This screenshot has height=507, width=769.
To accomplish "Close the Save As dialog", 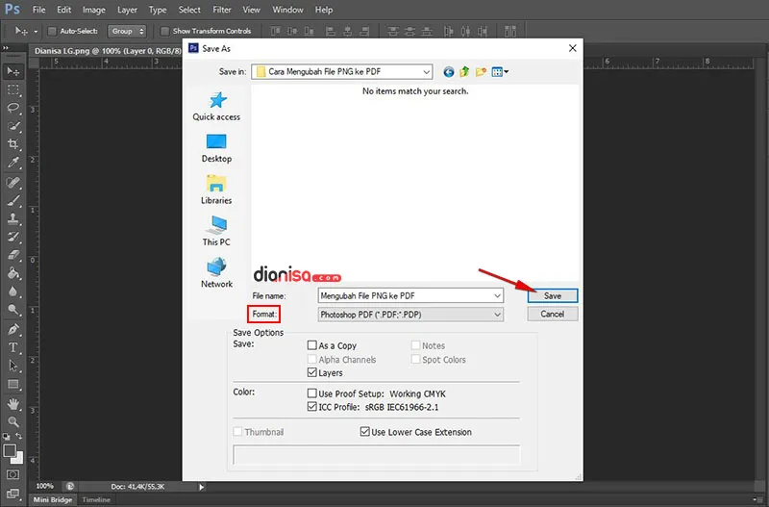I will 572,48.
